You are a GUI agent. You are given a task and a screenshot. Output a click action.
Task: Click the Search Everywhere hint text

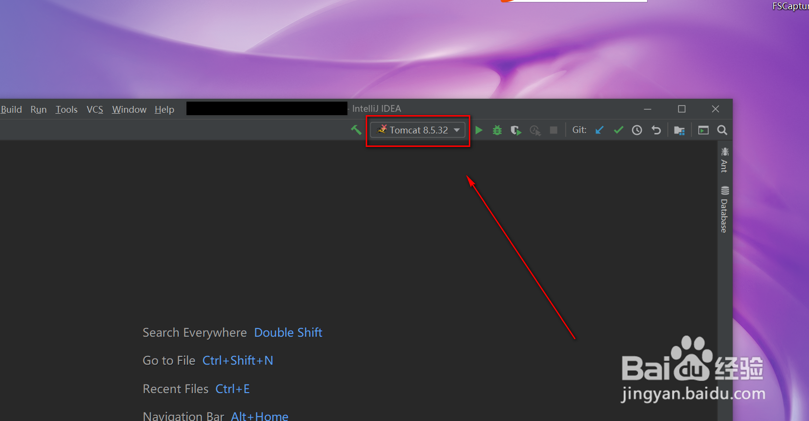coord(195,332)
